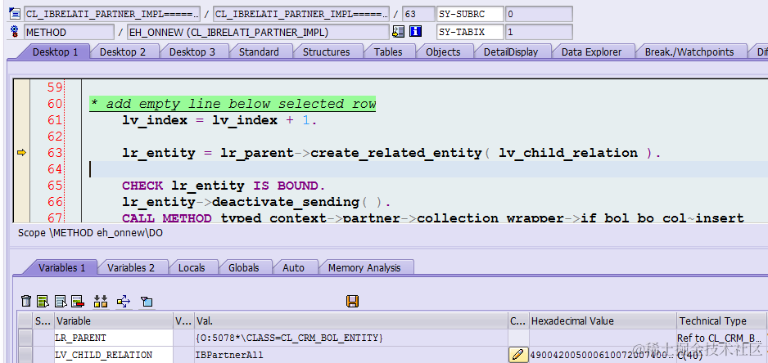The height and width of the screenshot is (363, 768).
Task: Click the C(40) technical type cell
Action: (x=721, y=355)
